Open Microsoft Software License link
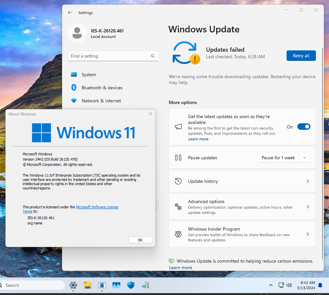 (97, 207)
